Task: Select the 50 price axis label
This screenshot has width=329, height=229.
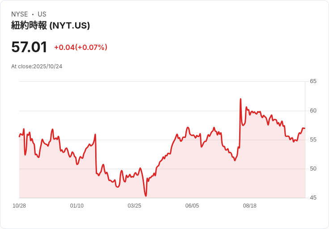Action: tap(313, 169)
